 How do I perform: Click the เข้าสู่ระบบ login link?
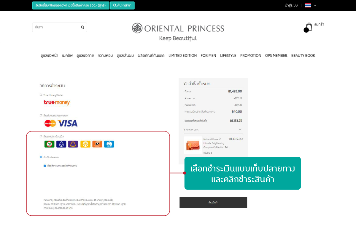tap(291, 5)
